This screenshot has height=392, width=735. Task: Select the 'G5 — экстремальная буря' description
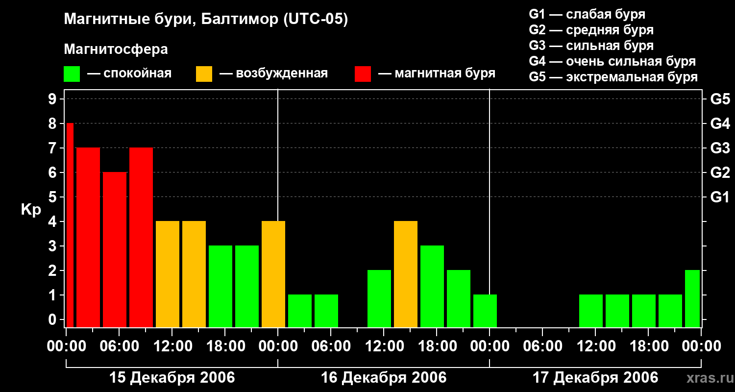coord(613,77)
